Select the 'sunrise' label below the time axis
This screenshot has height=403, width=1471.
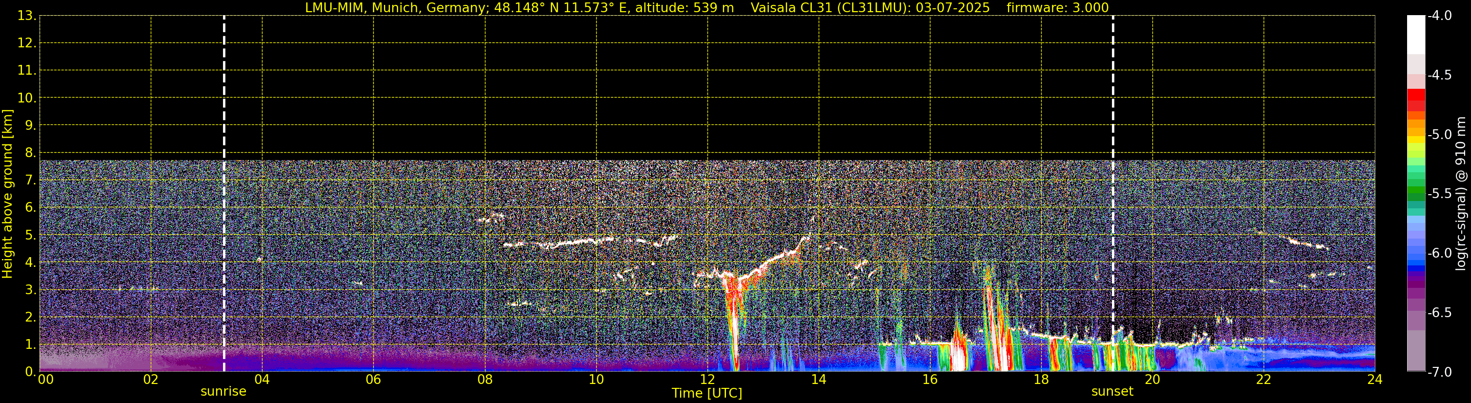223,392
